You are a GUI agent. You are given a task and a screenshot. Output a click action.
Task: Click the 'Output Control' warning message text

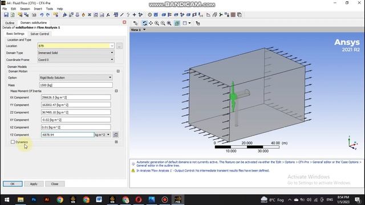pyautogui.click(x=203, y=171)
